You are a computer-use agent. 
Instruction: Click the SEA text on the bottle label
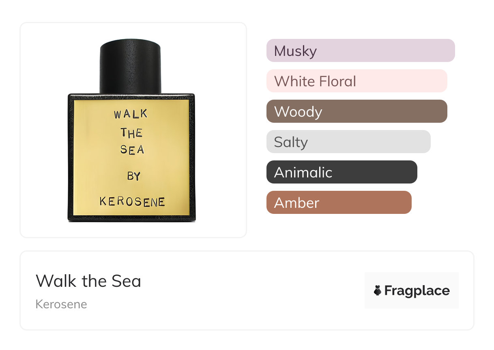point(132,149)
